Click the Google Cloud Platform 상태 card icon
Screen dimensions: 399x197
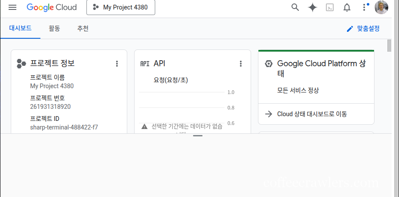(x=268, y=64)
